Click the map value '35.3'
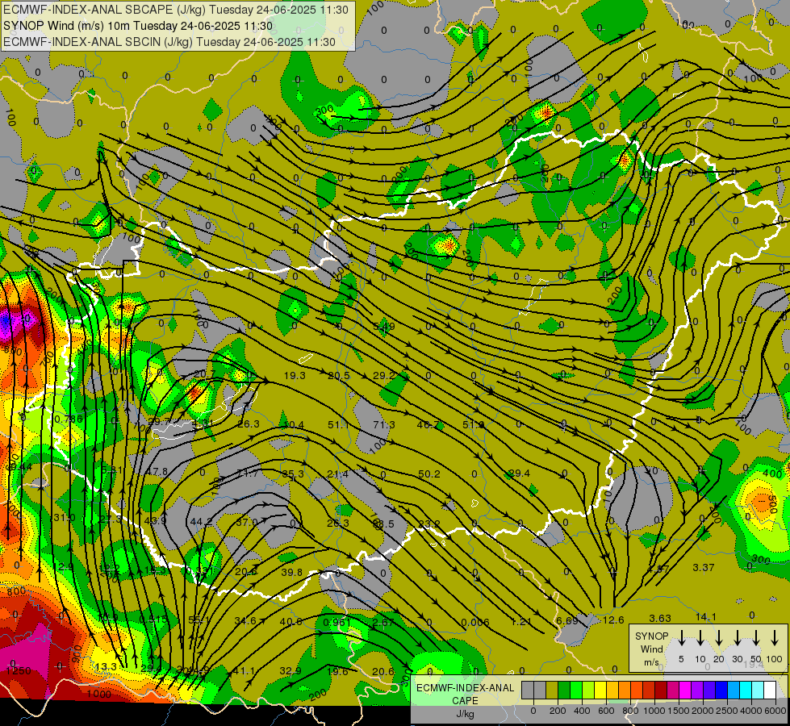790x726 pixels. click(x=293, y=474)
